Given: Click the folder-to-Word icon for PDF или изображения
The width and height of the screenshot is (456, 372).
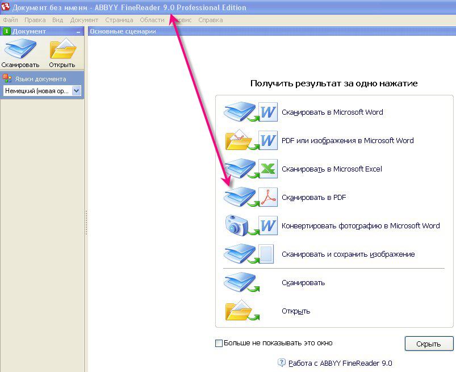Looking at the screenshot, I should 250,140.
